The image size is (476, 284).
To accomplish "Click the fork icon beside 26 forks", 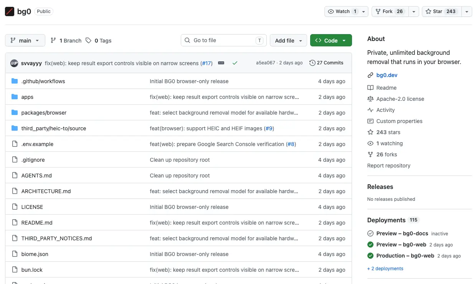I will pos(370,154).
